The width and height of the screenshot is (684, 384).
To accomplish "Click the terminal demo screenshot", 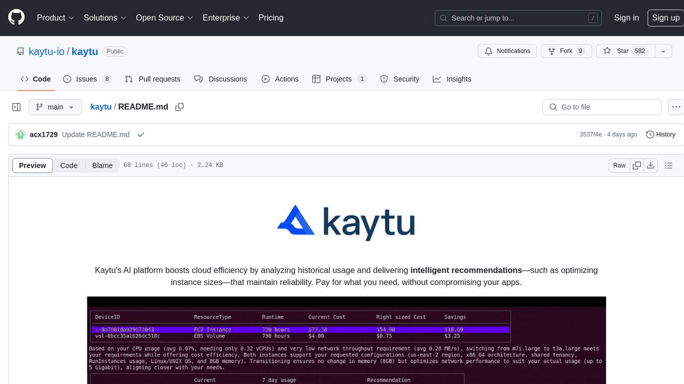I will 347,340.
